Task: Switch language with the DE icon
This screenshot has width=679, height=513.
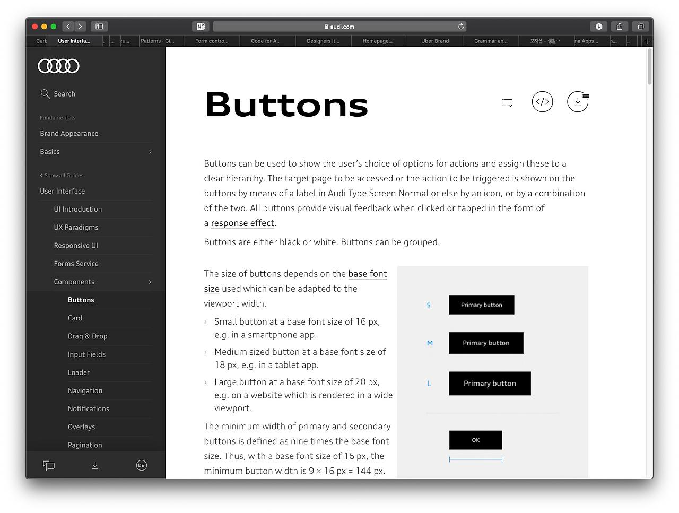Action: 141,465
